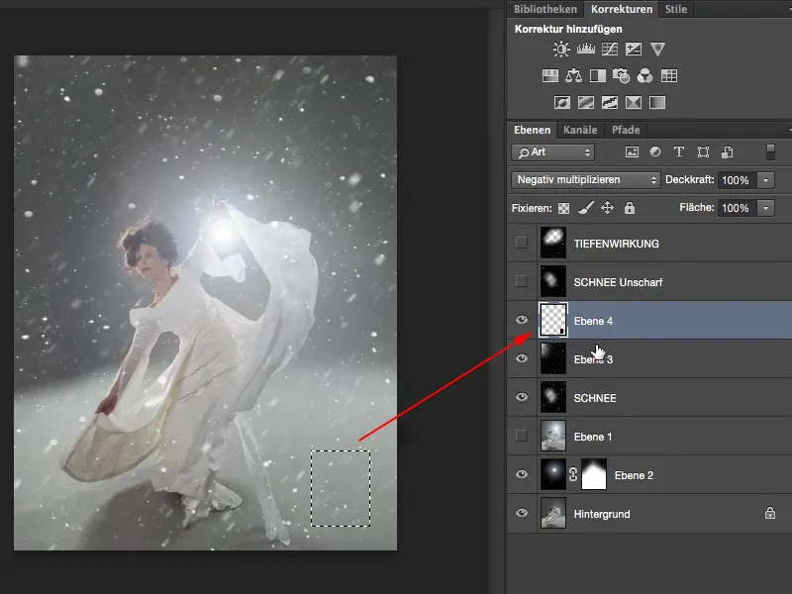Image resolution: width=792 pixels, height=594 pixels.
Task: Filter layers by smart objects
Action: click(x=728, y=152)
